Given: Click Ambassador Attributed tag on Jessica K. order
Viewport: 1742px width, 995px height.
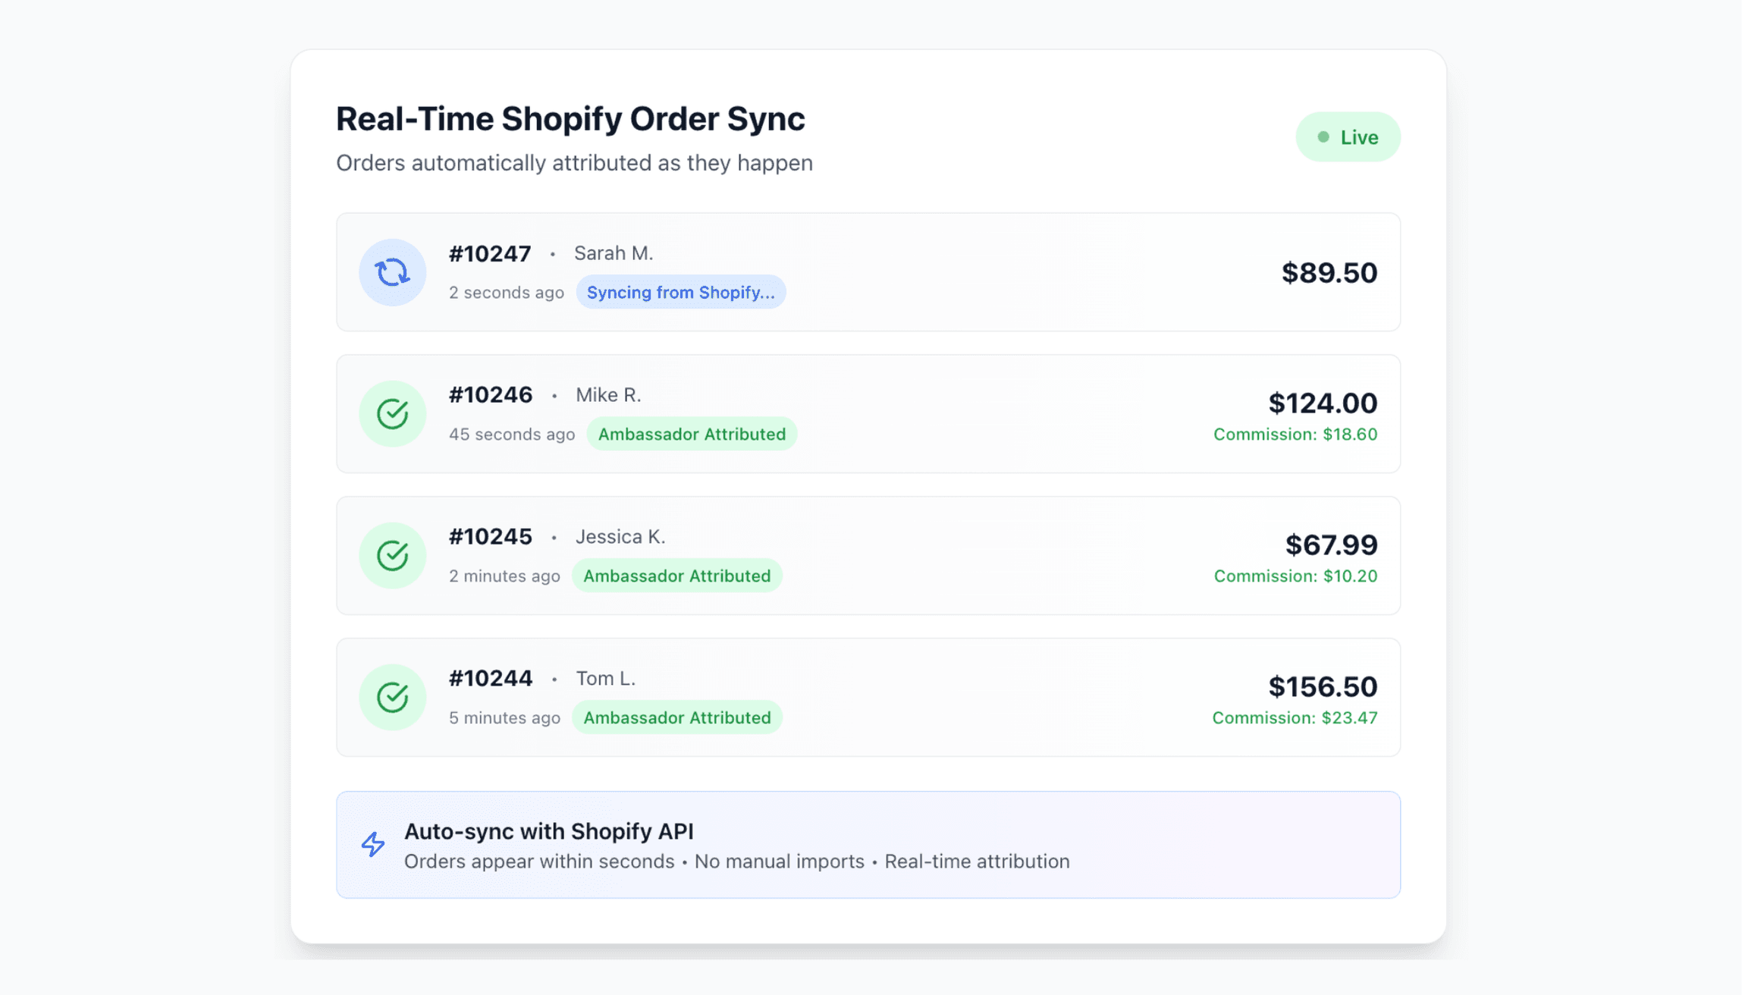Looking at the screenshot, I should (676, 576).
